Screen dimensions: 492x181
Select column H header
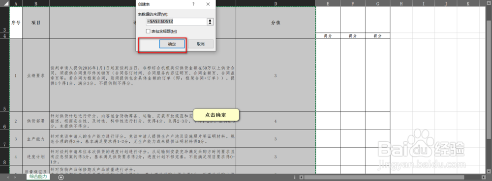[x=401, y=3]
